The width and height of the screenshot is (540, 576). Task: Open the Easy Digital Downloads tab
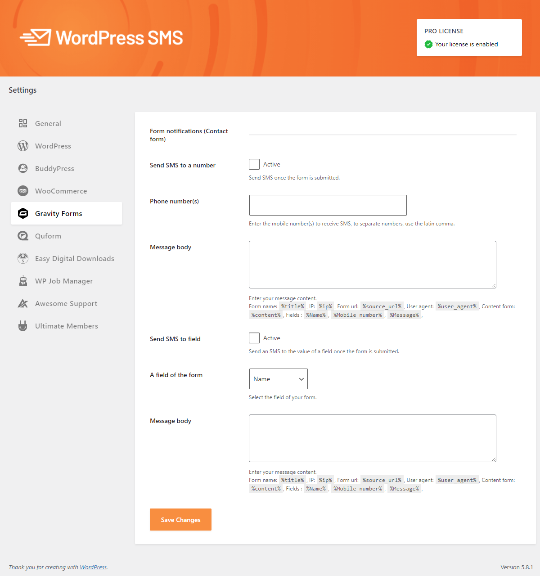point(67,258)
